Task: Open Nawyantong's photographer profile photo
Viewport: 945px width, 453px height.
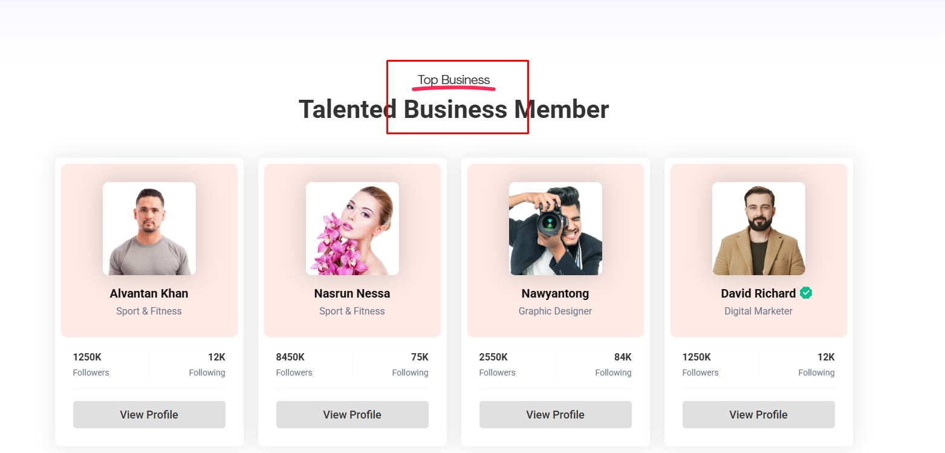Action: tap(556, 229)
